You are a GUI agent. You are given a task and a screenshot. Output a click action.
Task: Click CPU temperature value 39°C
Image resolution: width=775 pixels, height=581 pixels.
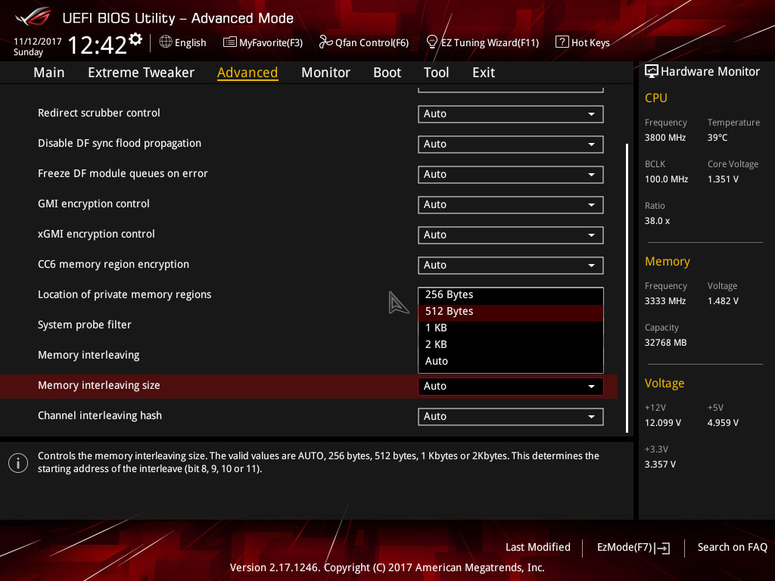[717, 138]
